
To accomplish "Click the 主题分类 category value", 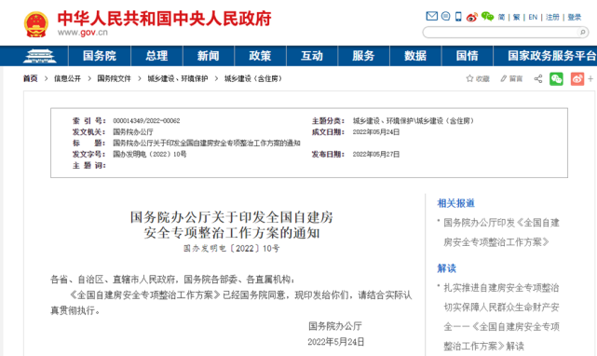I will click(x=414, y=121).
